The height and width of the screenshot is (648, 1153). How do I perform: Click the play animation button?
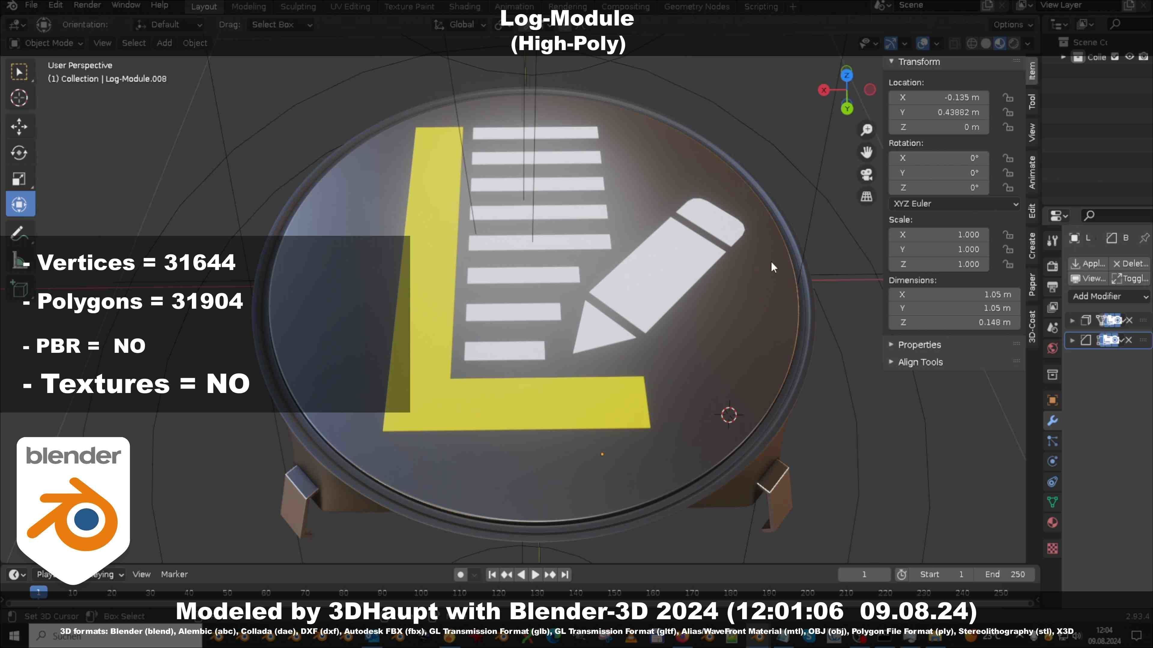tap(535, 575)
